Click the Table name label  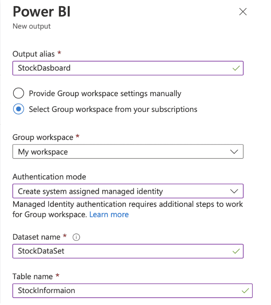click(32, 277)
